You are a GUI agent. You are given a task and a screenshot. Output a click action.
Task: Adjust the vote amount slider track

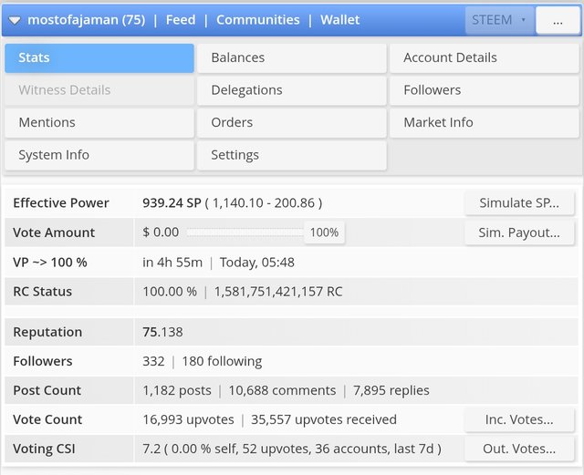[x=245, y=232]
